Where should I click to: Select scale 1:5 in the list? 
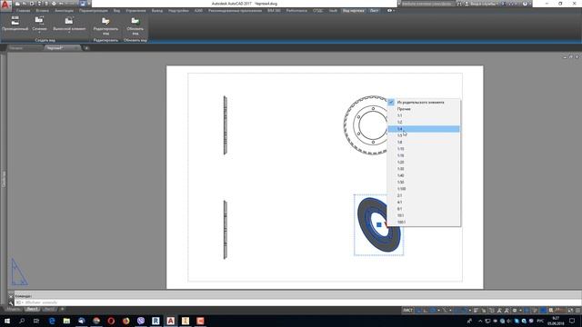tap(424, 135)
